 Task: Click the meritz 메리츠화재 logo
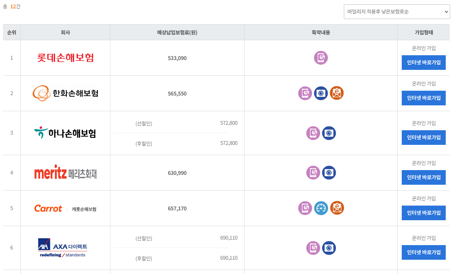pos(65,172)
